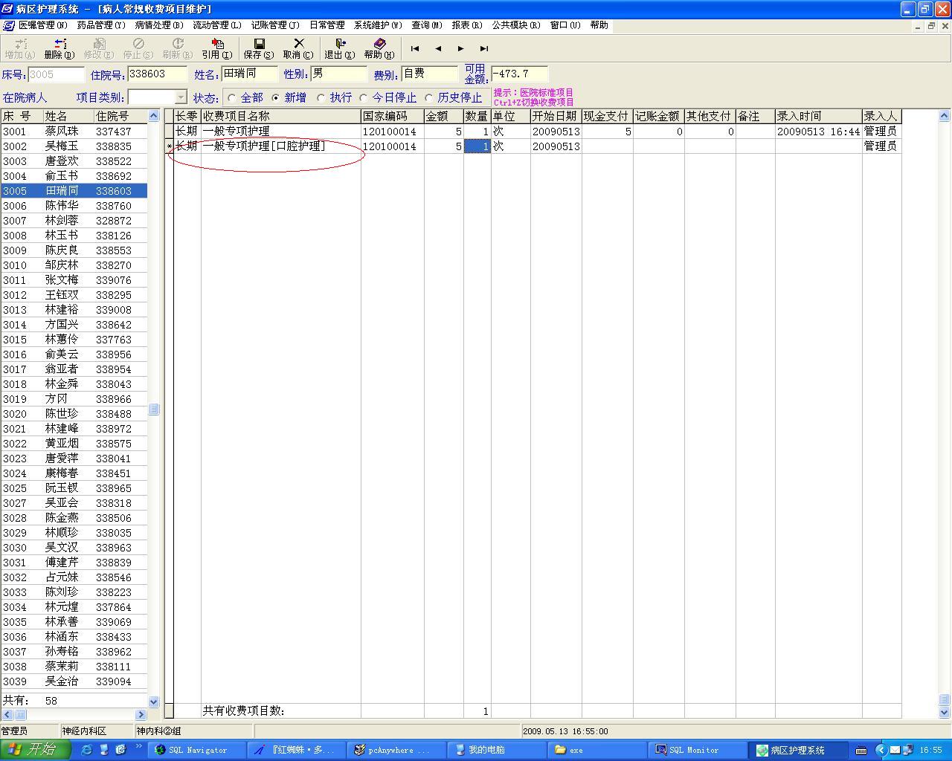Click the 姓名 input field
This screenshot has height=761, width=952.
249,74
